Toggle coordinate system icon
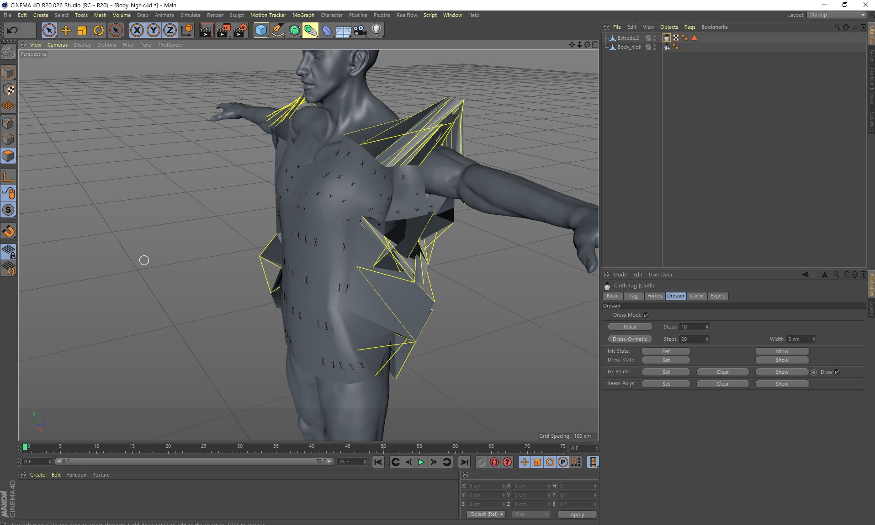The width and height of the screenshot is (875, 525). tap(186, 31)
